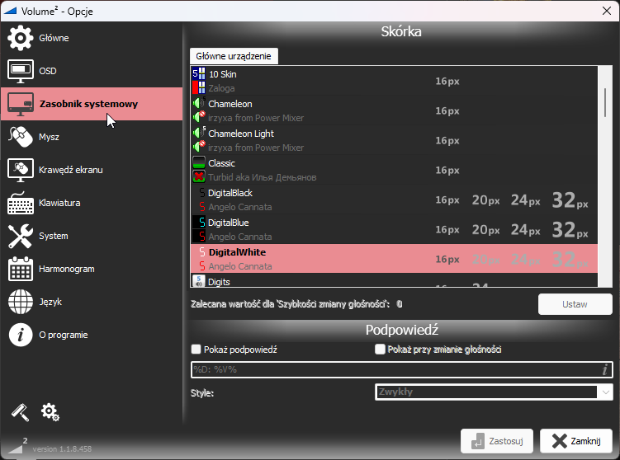Click the skin list scrollbar thumb
This screenshot has width=620, height=460.
tap(605, 102)
